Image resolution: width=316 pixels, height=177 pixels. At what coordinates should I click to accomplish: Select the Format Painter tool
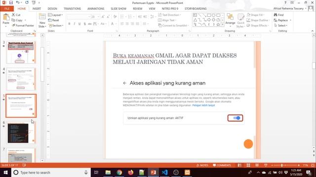tap(23, 26)
